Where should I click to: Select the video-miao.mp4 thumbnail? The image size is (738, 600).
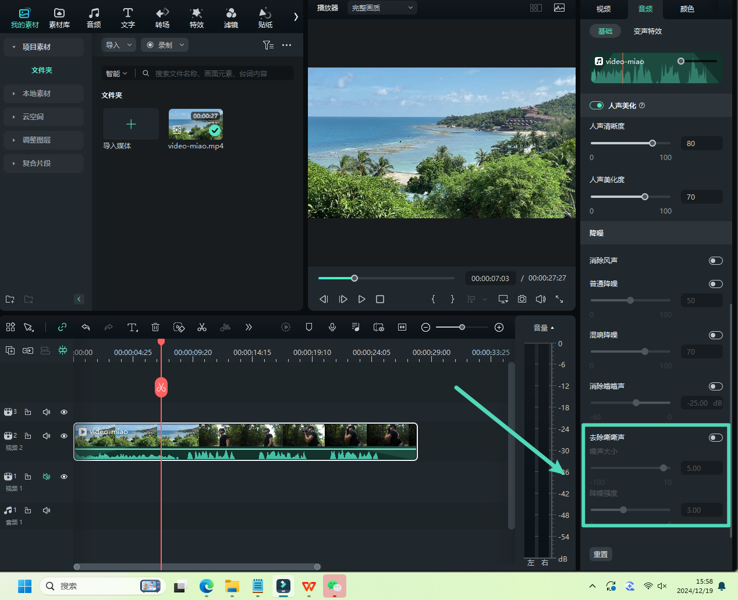coord(196,125)
